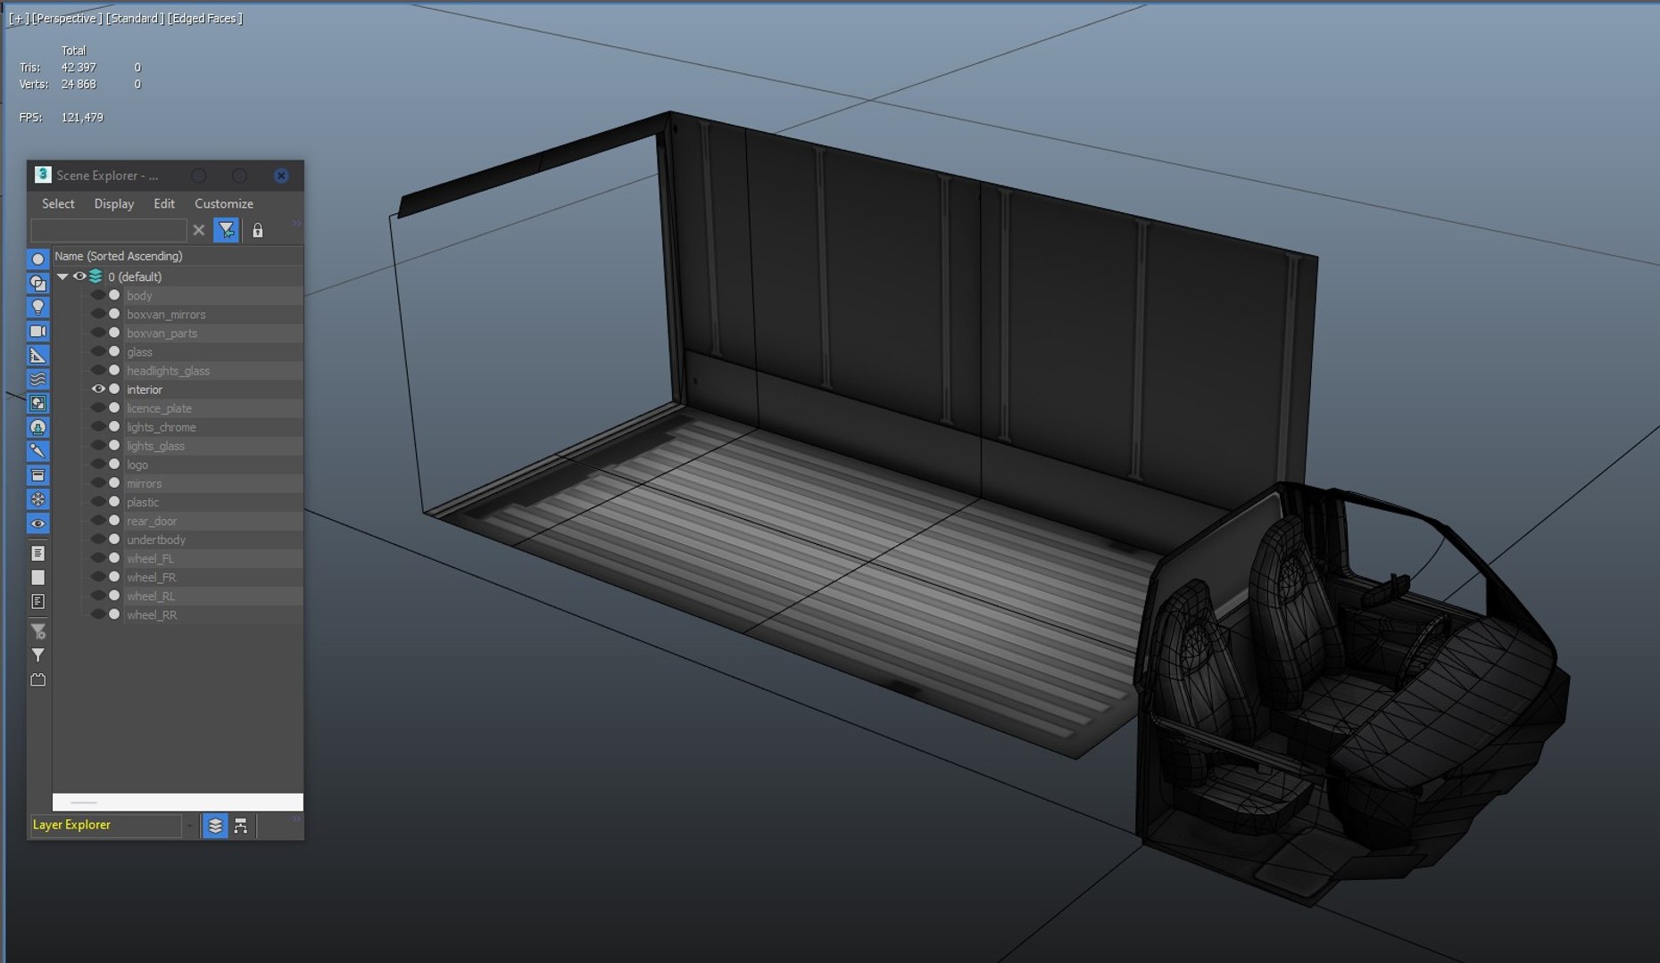Viewport: 1660px width, 963px height.
Task: Open the [Perspective] viewport view menu
Action: click(x=67, y=18)
